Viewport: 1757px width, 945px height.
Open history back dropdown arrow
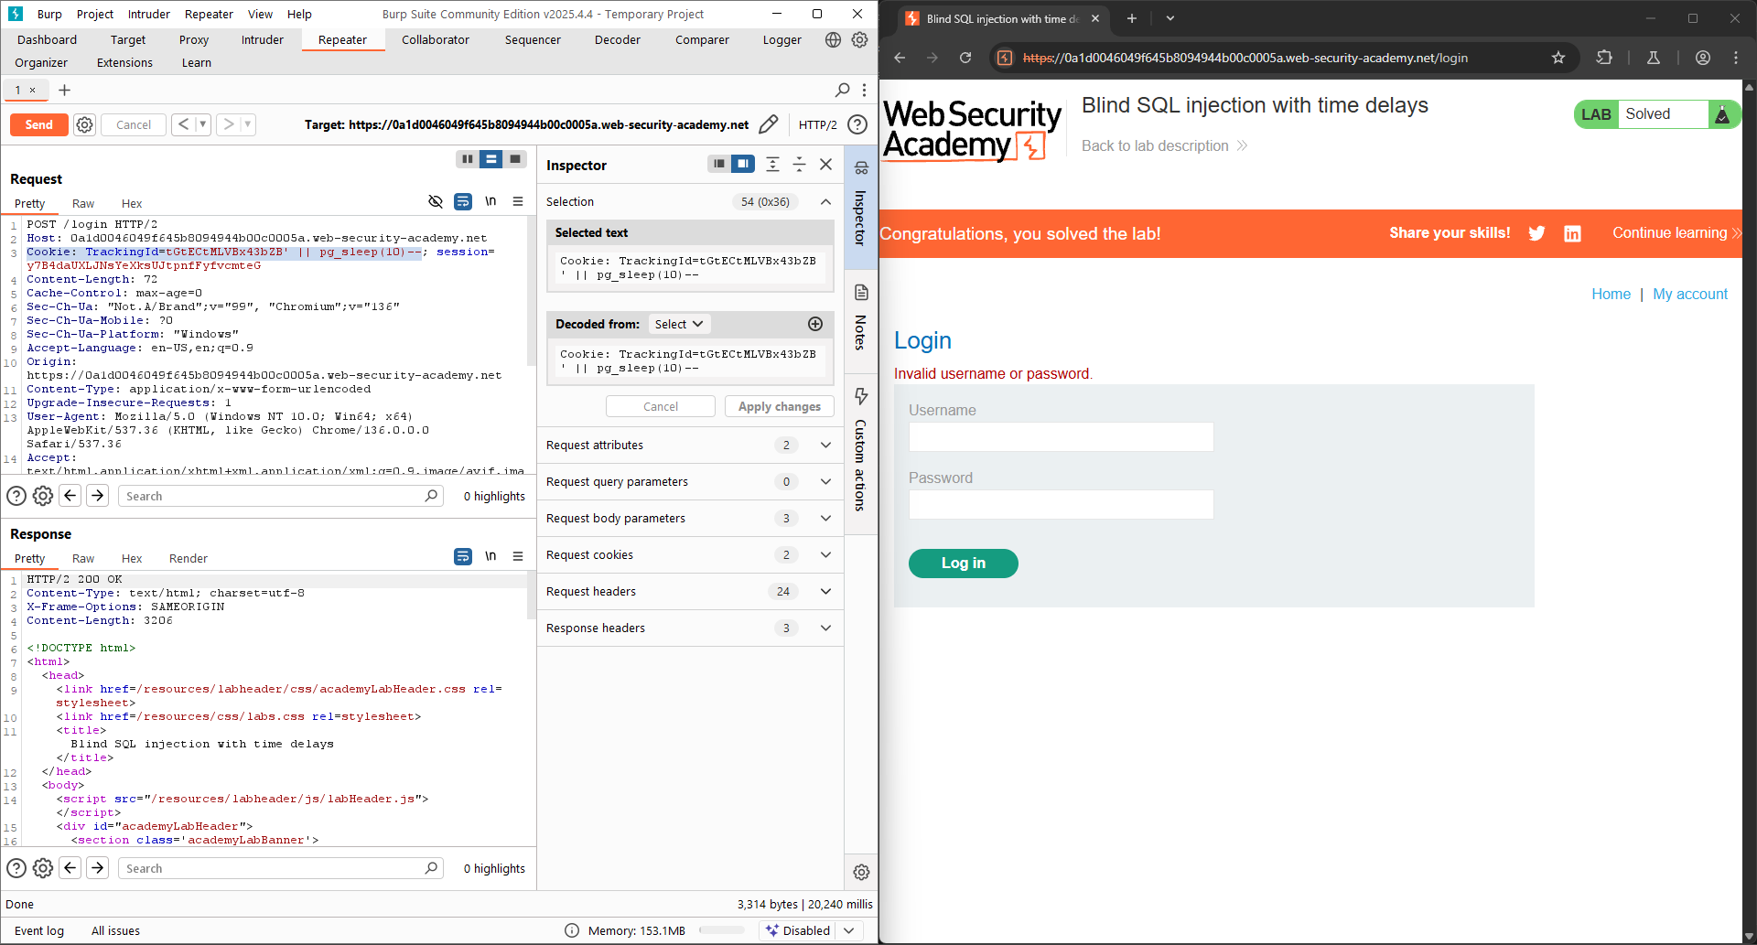coord(203,124)
